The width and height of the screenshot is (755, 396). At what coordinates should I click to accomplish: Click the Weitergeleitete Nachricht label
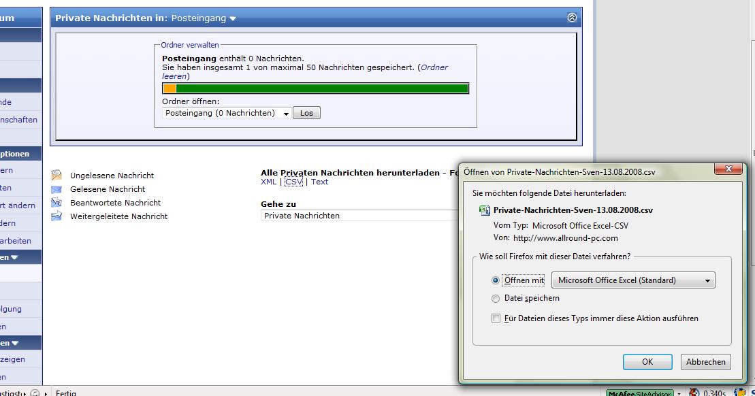click(119, 216)
